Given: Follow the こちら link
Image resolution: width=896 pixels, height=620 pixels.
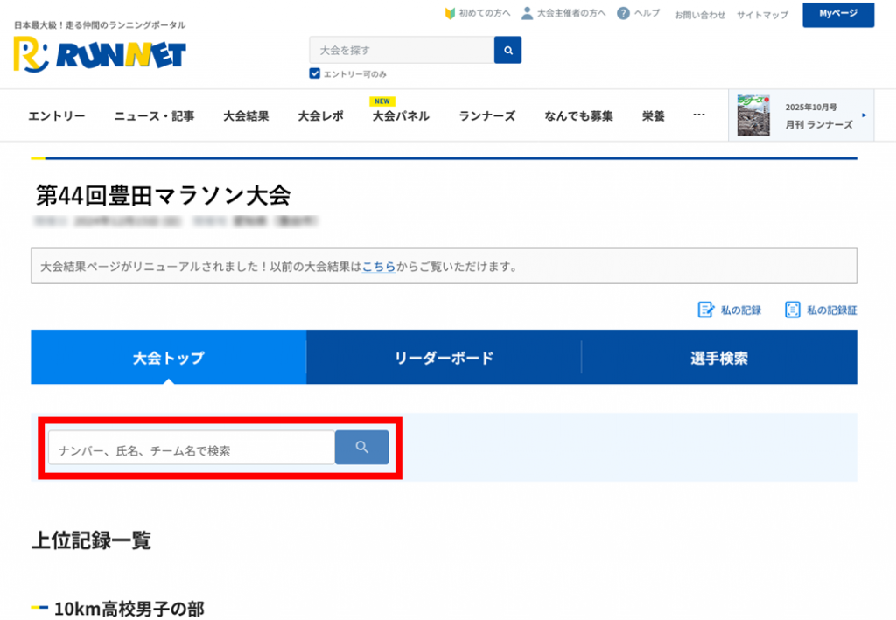Looking at the screenshot, I should [378, 266].
